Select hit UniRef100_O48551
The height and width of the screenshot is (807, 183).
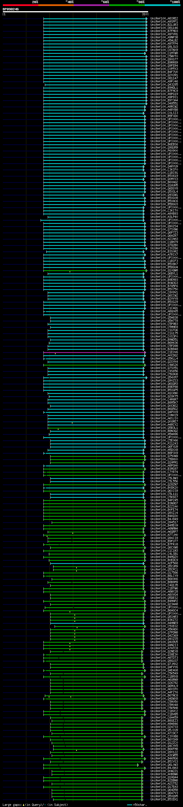tap(164, 103)
